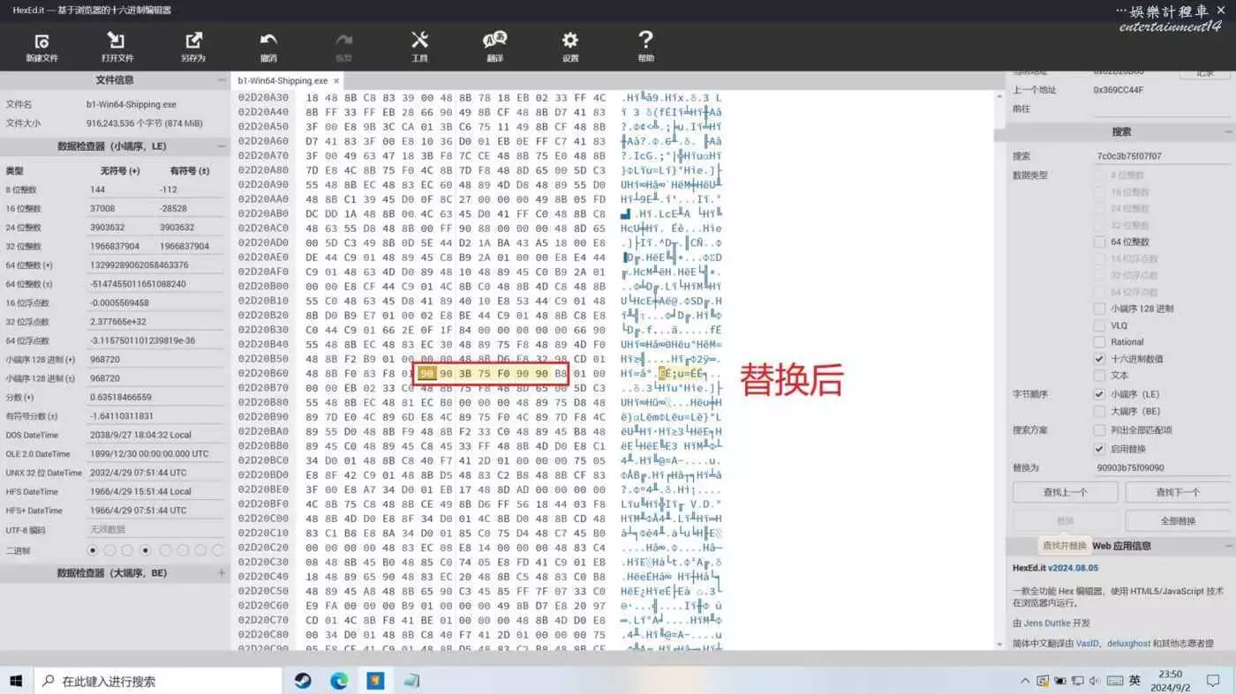The width and height of the screenshot is (1236, 694).
Task: Launch Steam from the taskbar
Action: point(303,681)
